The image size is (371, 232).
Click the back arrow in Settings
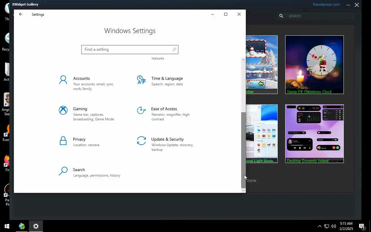21,14
